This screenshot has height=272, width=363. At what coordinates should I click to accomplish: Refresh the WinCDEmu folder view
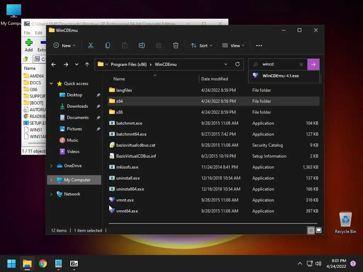tap(237, 64)
